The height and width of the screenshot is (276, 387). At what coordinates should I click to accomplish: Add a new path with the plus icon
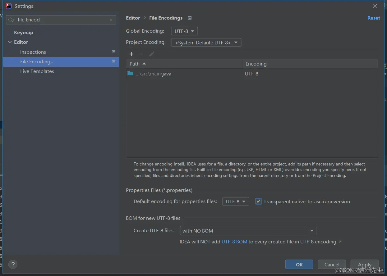pos(131,54)
